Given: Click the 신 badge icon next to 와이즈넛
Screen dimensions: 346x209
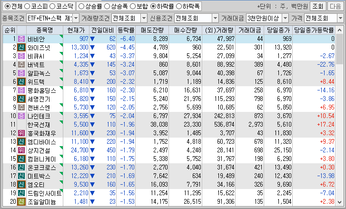Looking at the screenshot, I should tap(21, 48).
